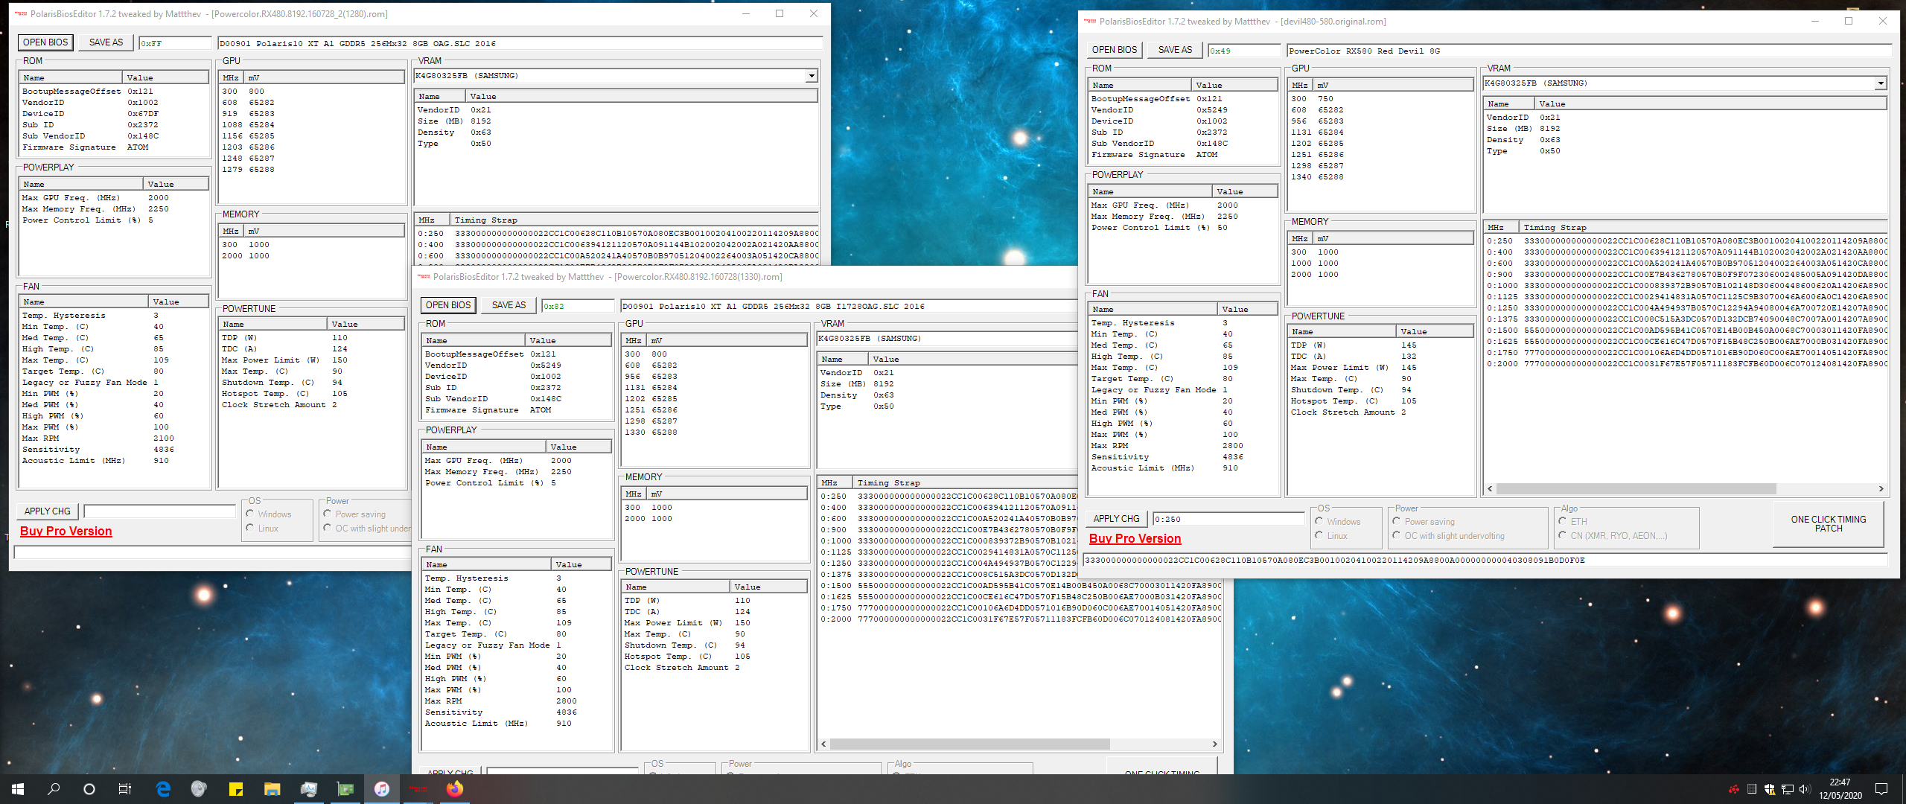Viewport: 1906px width, 804px height.
Task: Click the volume icon in system tray
Action: point(1804,789)
